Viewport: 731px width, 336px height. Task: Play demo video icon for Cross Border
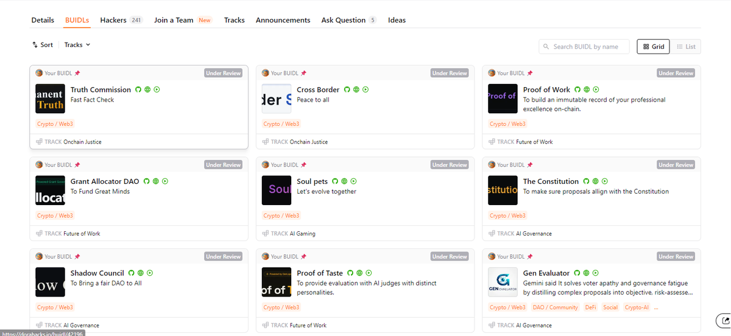pyautogui.click(x=366, y=89)
